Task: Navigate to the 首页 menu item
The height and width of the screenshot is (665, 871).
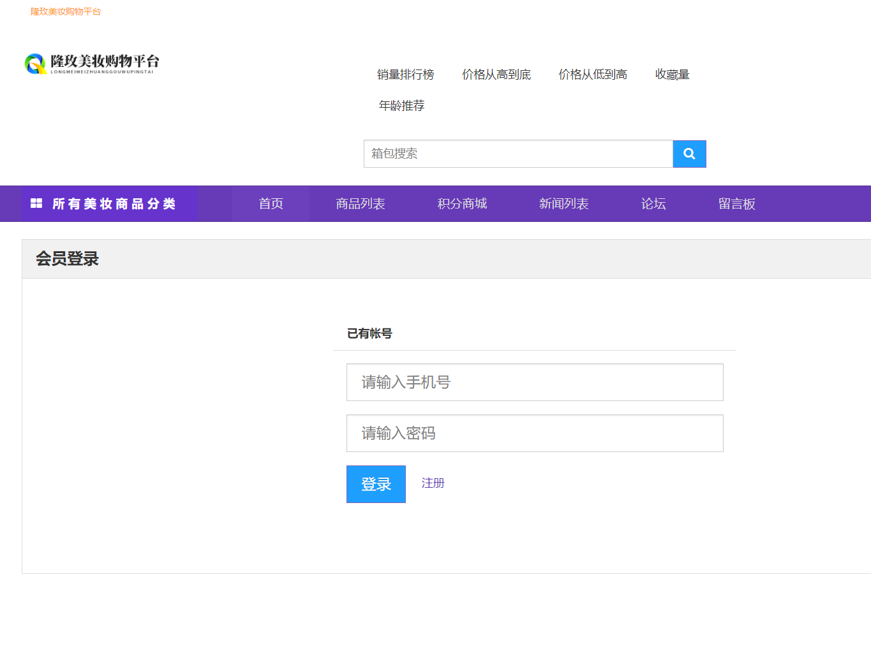Action: click(271, 203)
